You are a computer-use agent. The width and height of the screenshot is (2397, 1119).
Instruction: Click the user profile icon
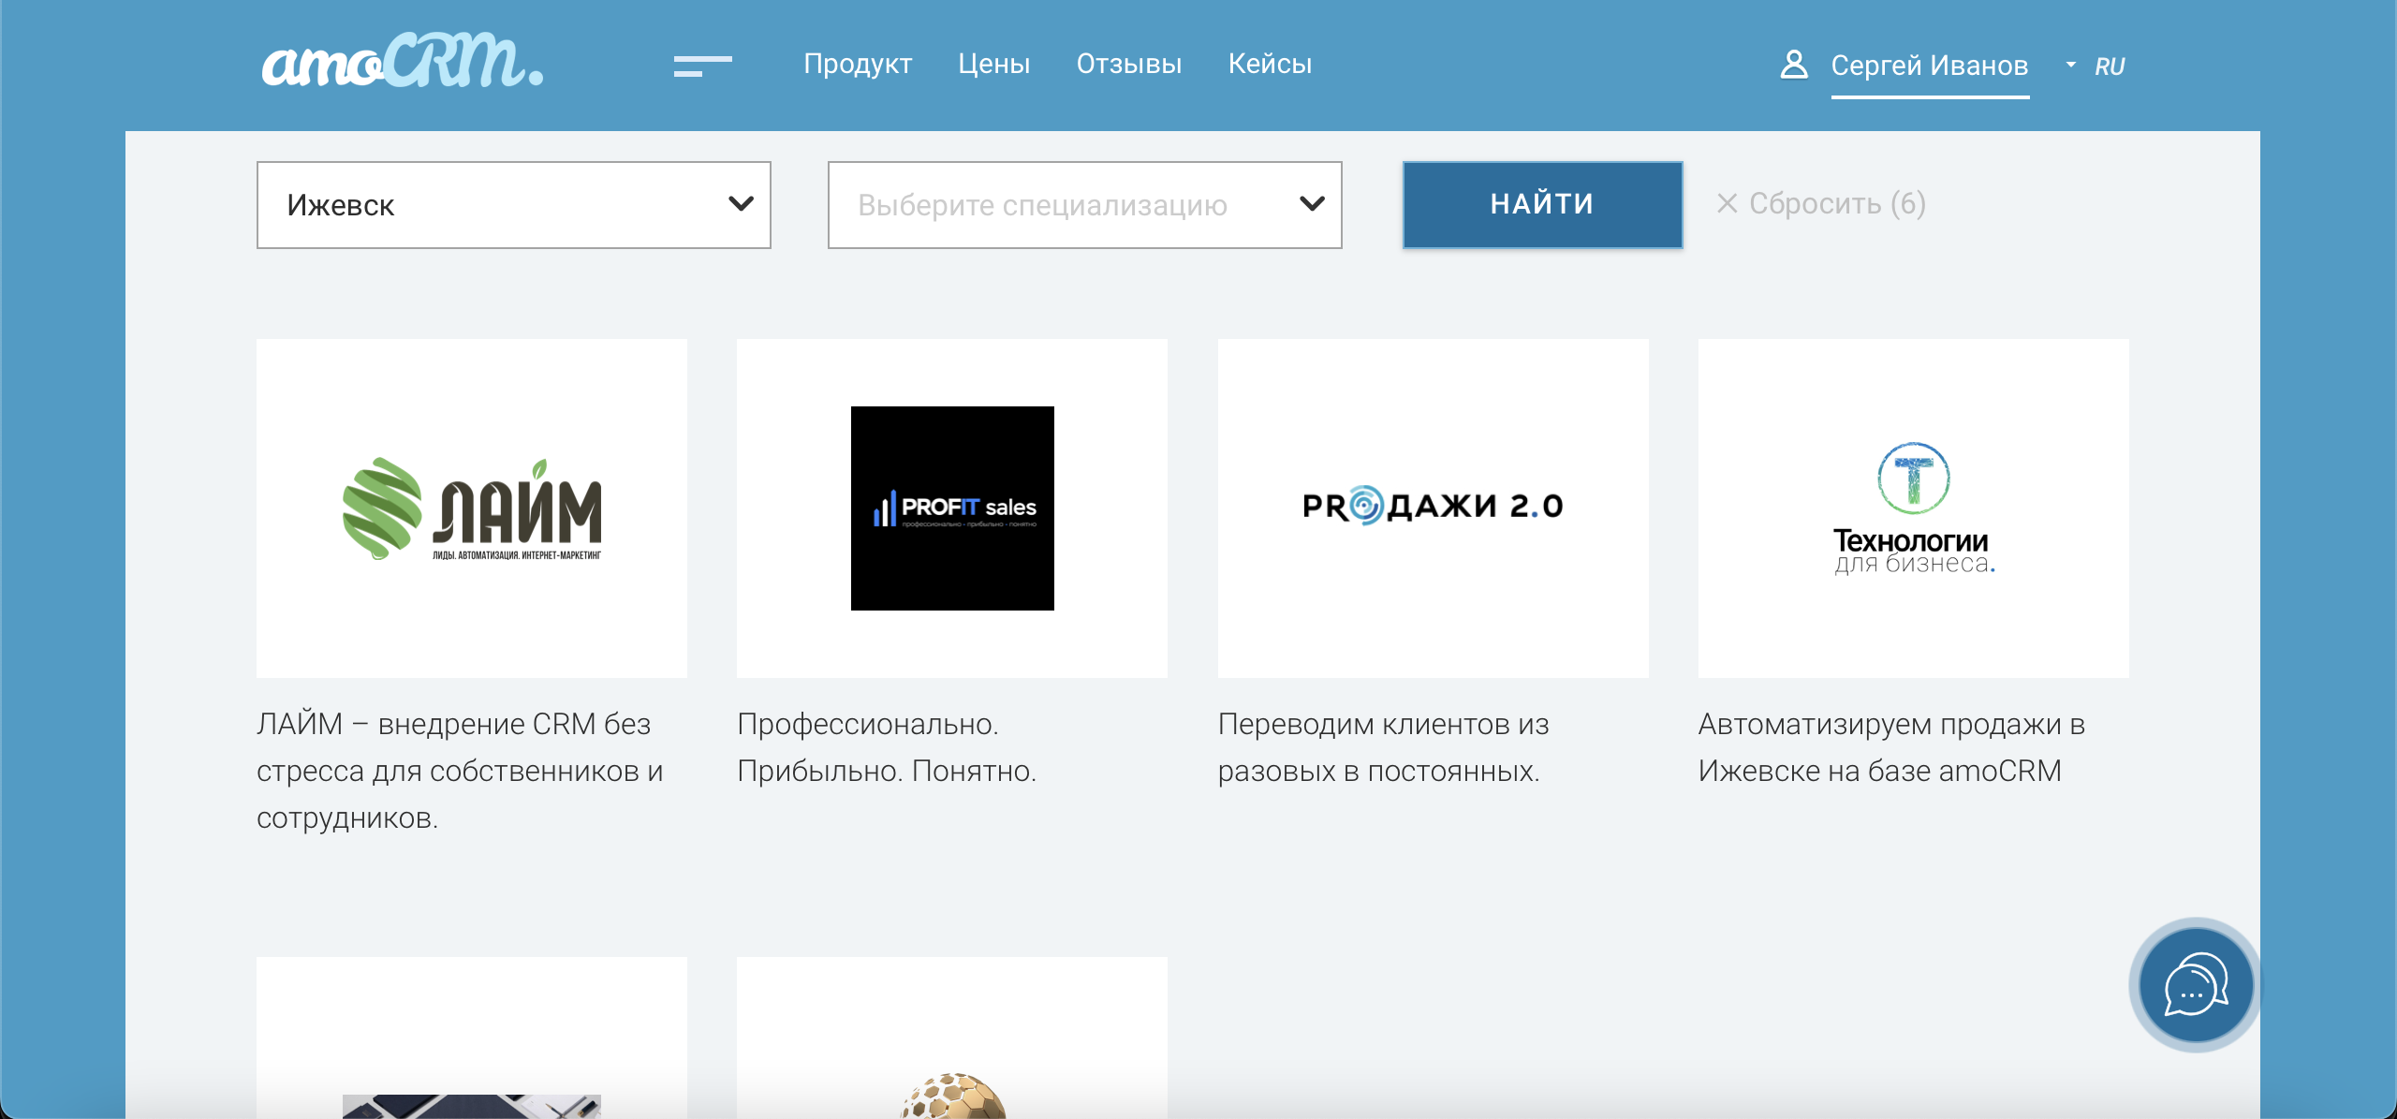(1793, 65)
